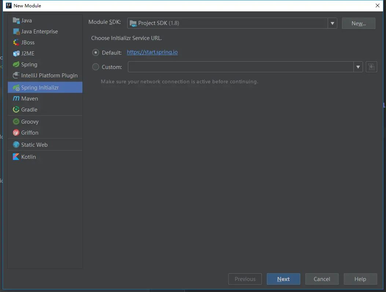Select IntelliJ Platform Plugin label

click(49, 76)
